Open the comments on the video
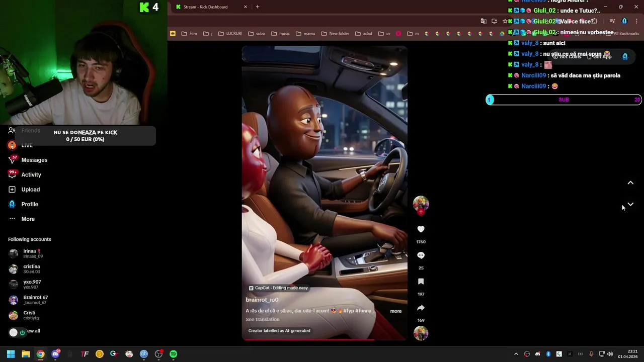Viewport: 644px width, 362px height. [x=421, y=255]
